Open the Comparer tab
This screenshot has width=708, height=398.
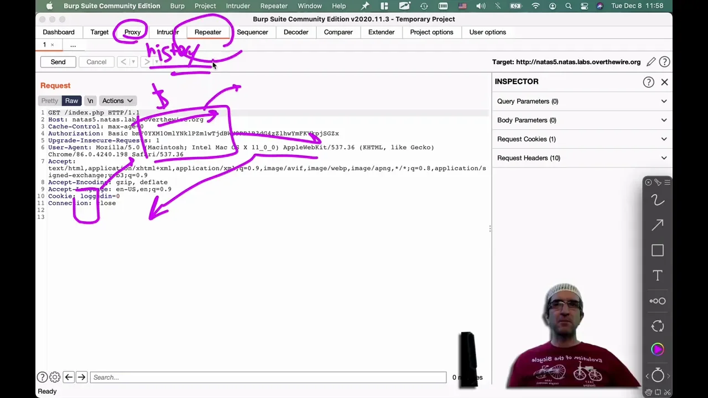tap(338, 32)
